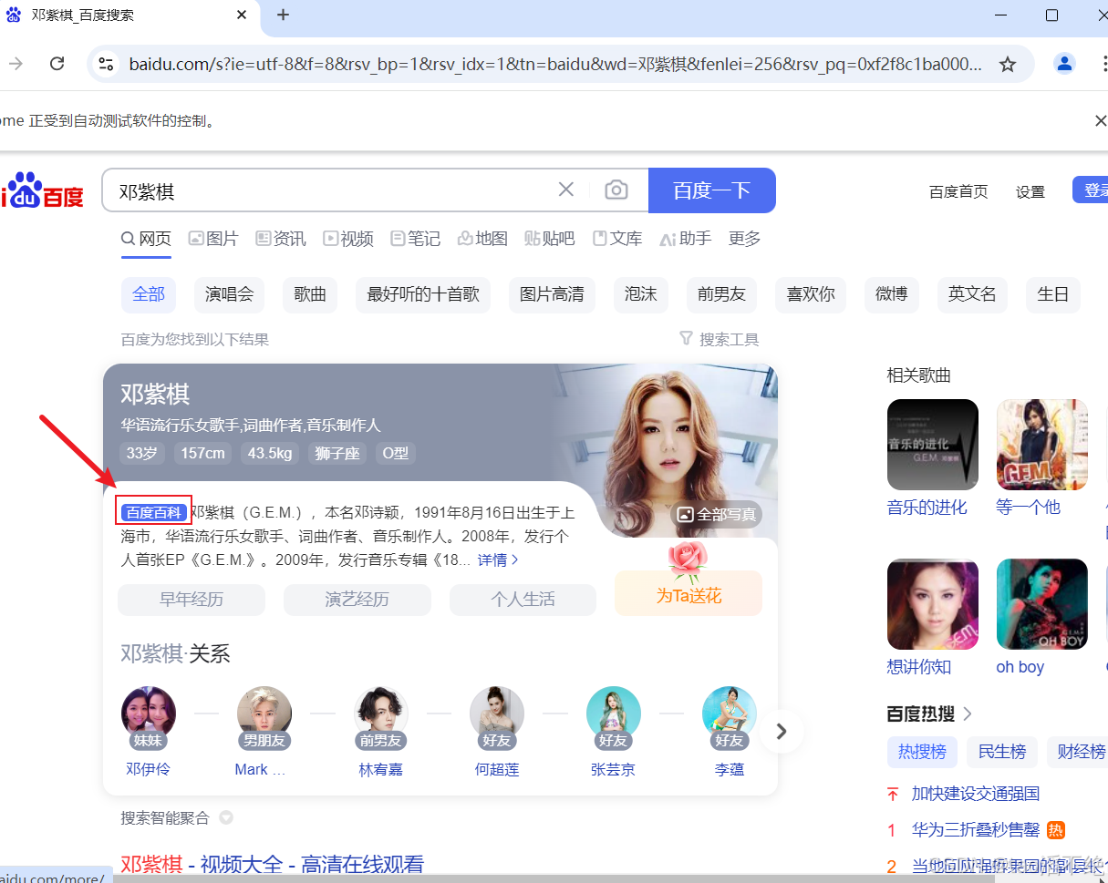Switch to 图片 search tab
Screen dimensions: 1108x883
click(213, 239)
